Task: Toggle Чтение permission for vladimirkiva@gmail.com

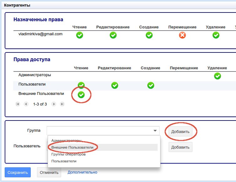Action: coord(80,35)
